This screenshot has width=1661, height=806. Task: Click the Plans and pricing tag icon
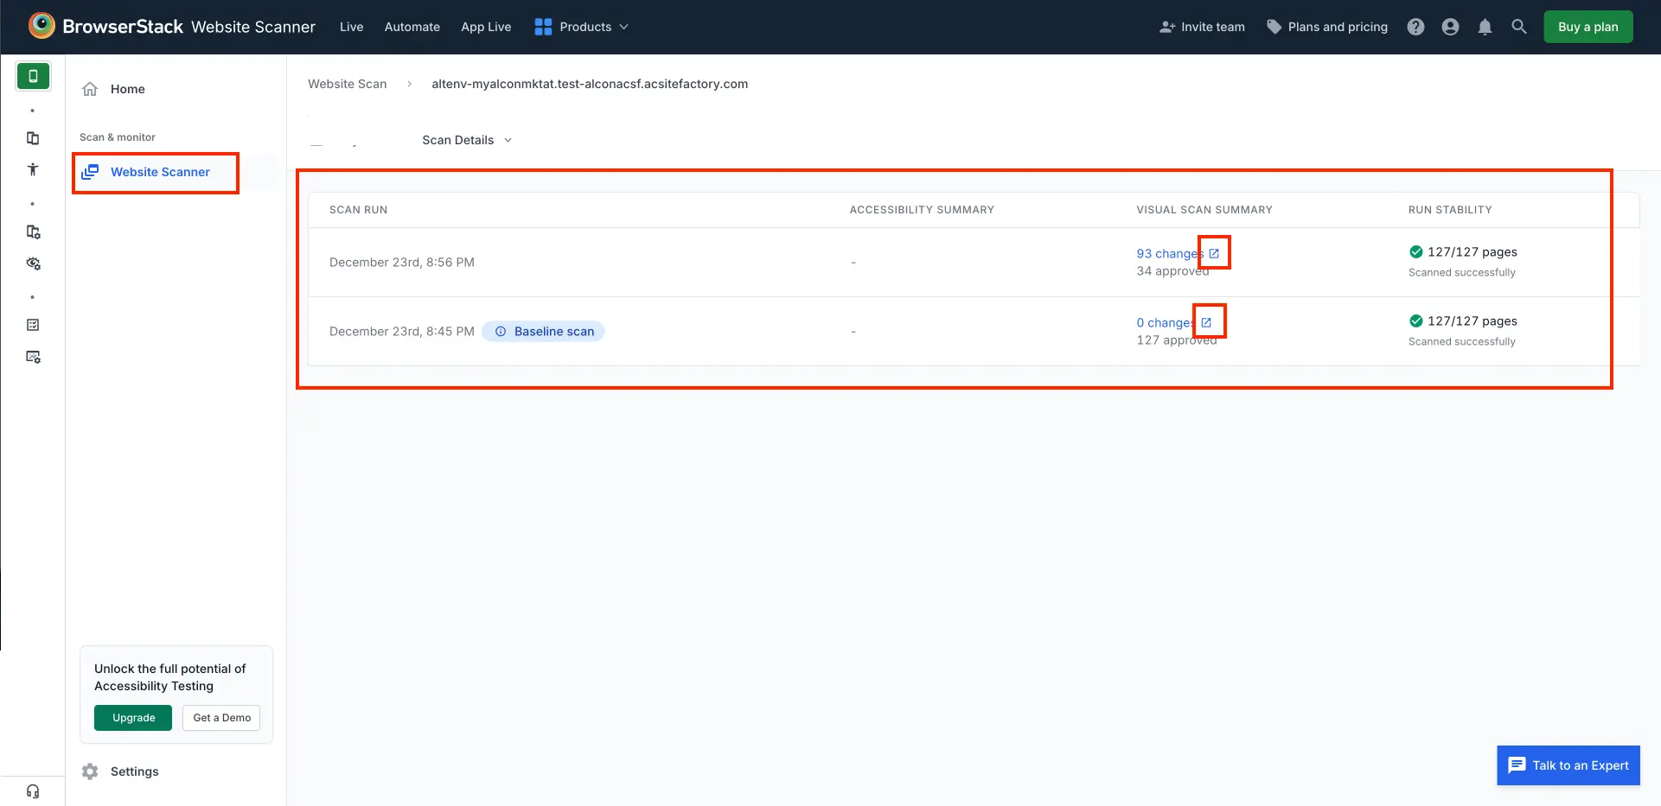click(x=1274, y=27)
